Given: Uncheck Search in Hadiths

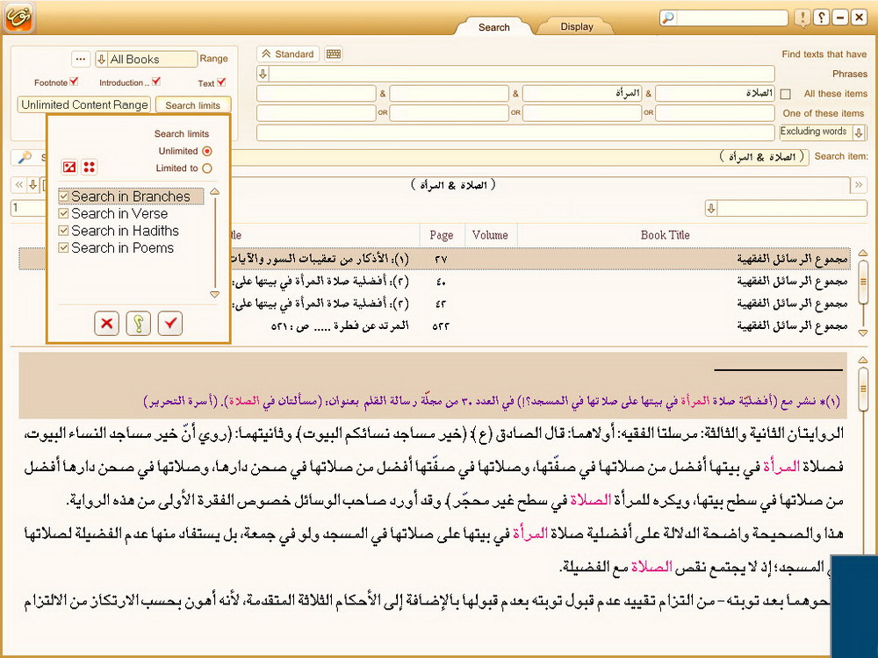Looking at the screenshot, I should pyautogui.click(x=64, y=231).
